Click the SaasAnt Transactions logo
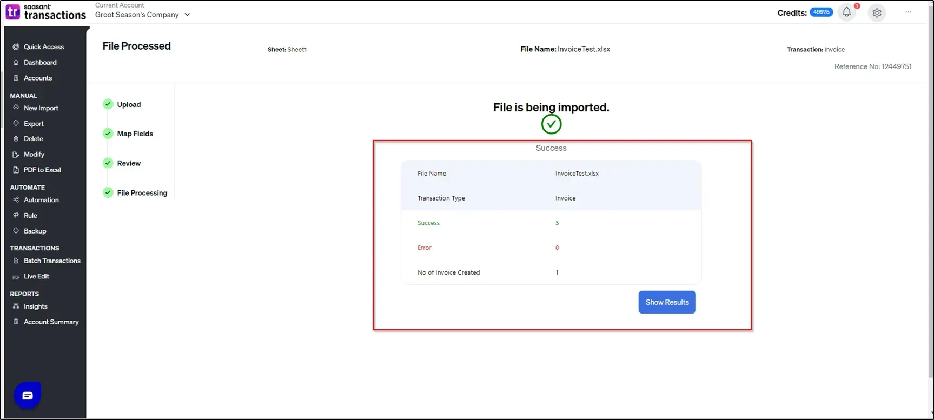Screen dimensions: 934x420 point(46,12)
